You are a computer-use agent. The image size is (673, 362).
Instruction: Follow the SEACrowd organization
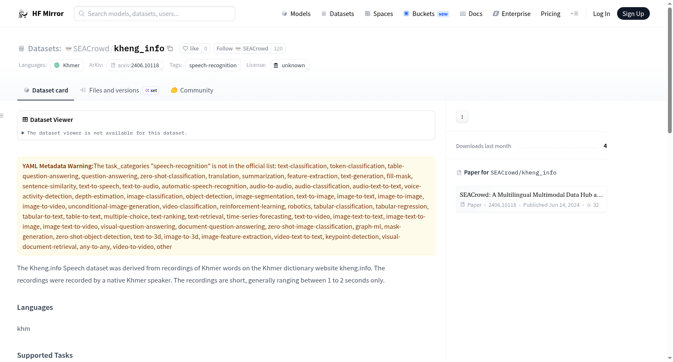click(x=242, y=48)
